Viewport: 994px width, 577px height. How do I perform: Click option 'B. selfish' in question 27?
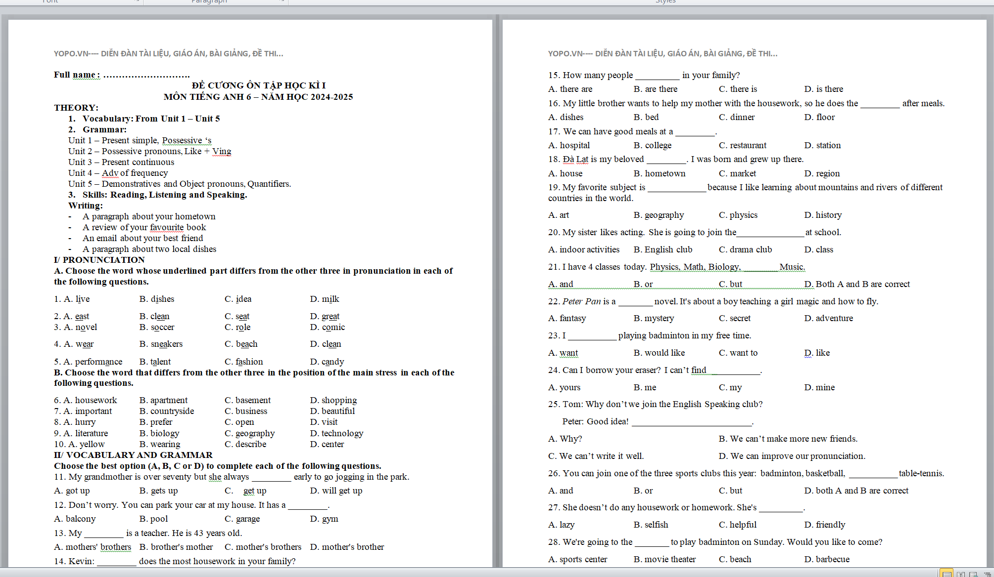[x=651, y=525]
